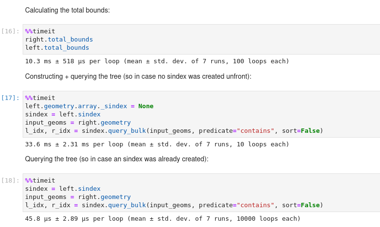Click 'Constructing + querying the tree' paragraph
The image size is (380, 227).
point(138,76)
